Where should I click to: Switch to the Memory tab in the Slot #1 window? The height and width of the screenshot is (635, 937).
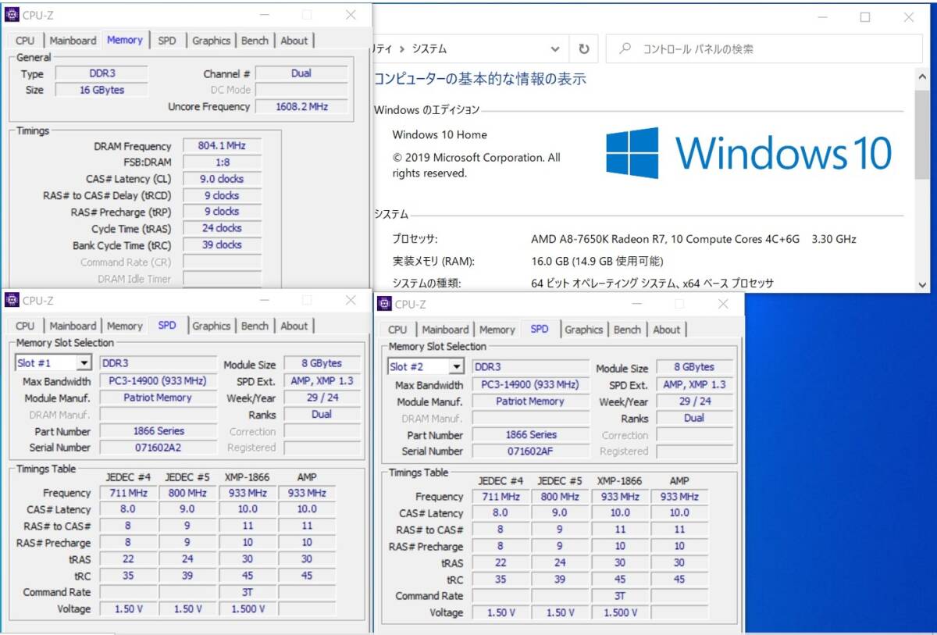(125, 326)
